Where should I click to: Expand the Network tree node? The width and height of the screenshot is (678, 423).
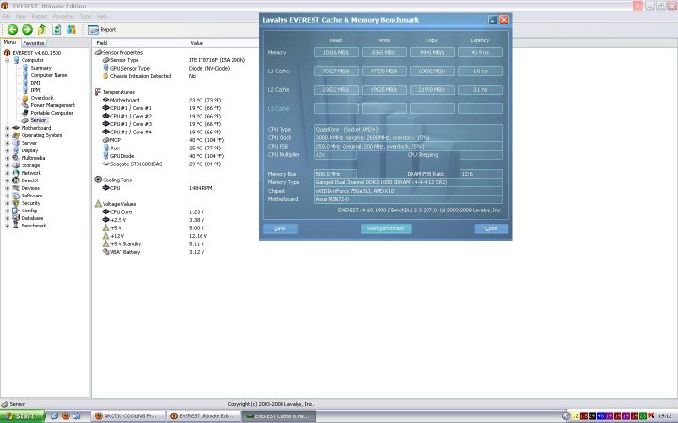click(x=8, y=173)
